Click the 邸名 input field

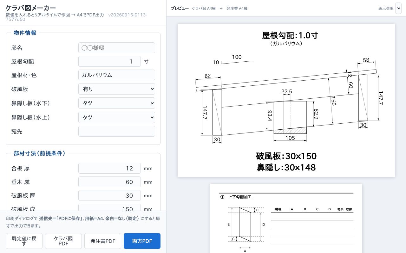(116, 48)
